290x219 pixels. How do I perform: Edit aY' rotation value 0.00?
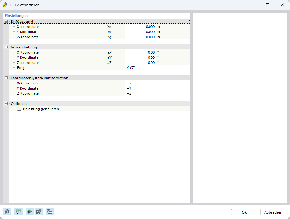[140, 57]
